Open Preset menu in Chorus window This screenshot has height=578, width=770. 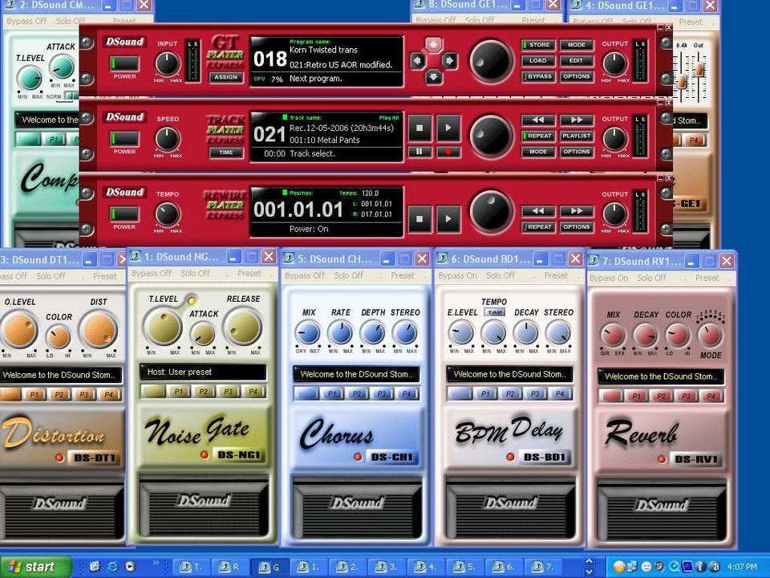pyautogui.click(x=403, y=275)
